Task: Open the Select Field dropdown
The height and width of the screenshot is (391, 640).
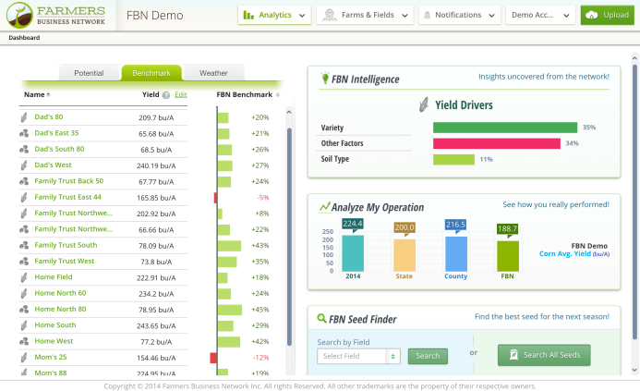Action: click(x=358, y=356)
